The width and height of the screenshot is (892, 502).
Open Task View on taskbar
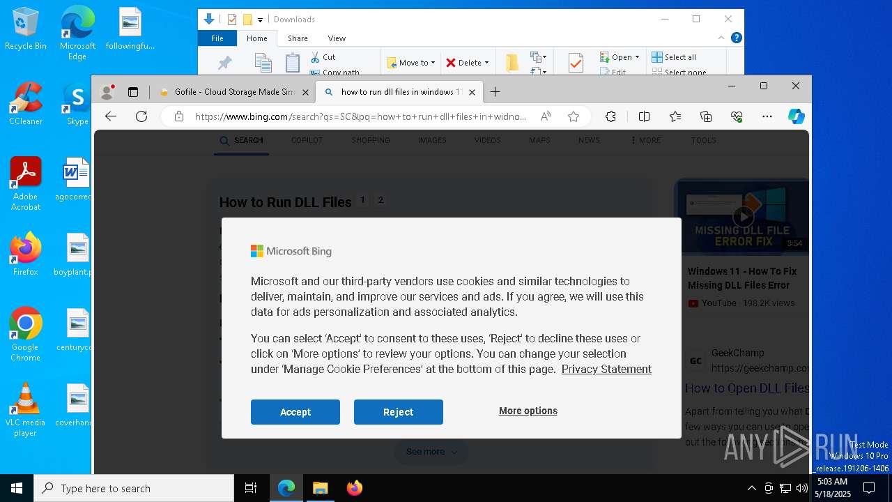click(251, 488)
